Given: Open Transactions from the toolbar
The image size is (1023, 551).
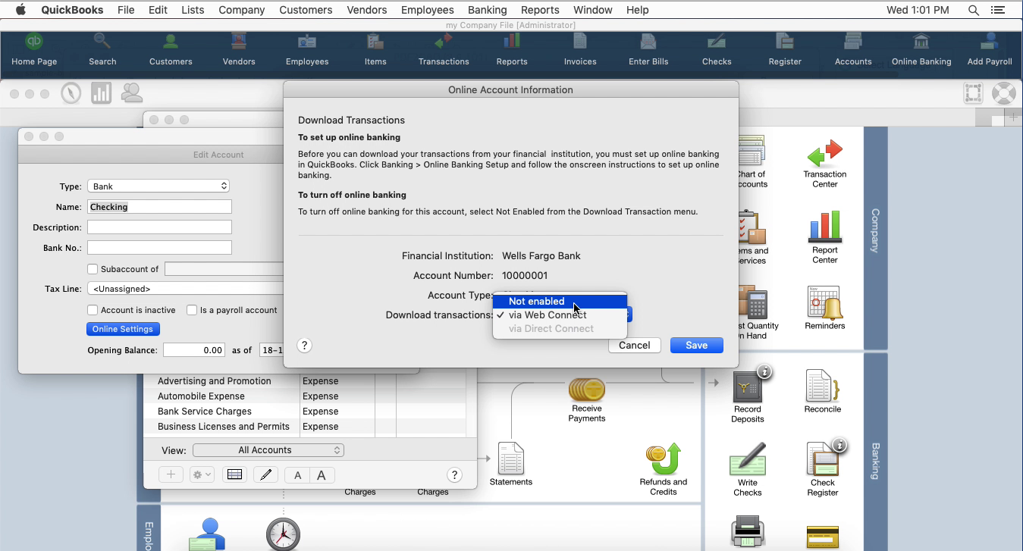Looking at the screenshot, I should click(x=444, y=50).
